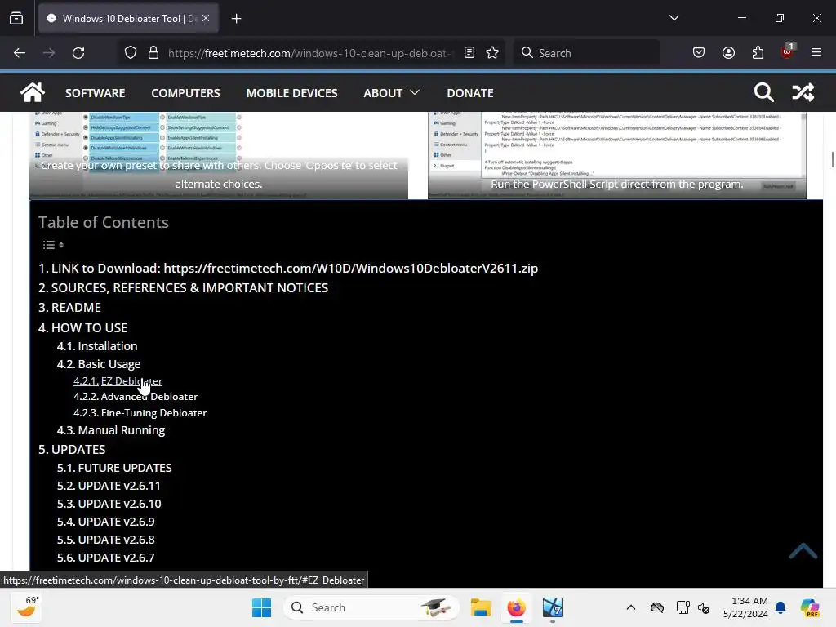Open the UPDATE v2.6.7 entry

pyautogui.click(x=105, y=558)
